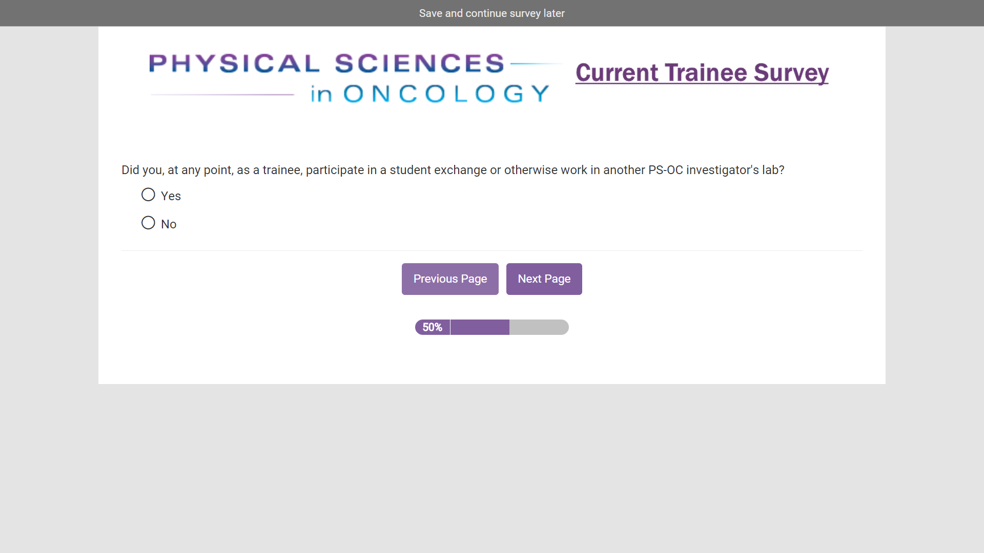The image size is (984, 553).
Task: Click the ONCOLOGY word in the logo
Action: pyautogui.click(x=446, y=94)
